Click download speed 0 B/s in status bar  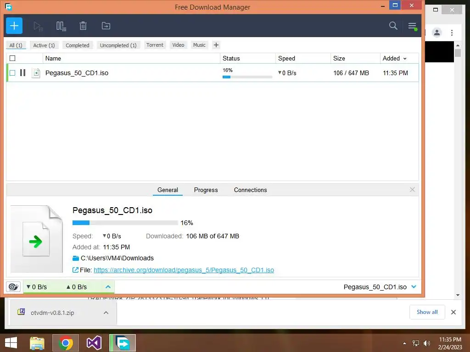point(37,287)
